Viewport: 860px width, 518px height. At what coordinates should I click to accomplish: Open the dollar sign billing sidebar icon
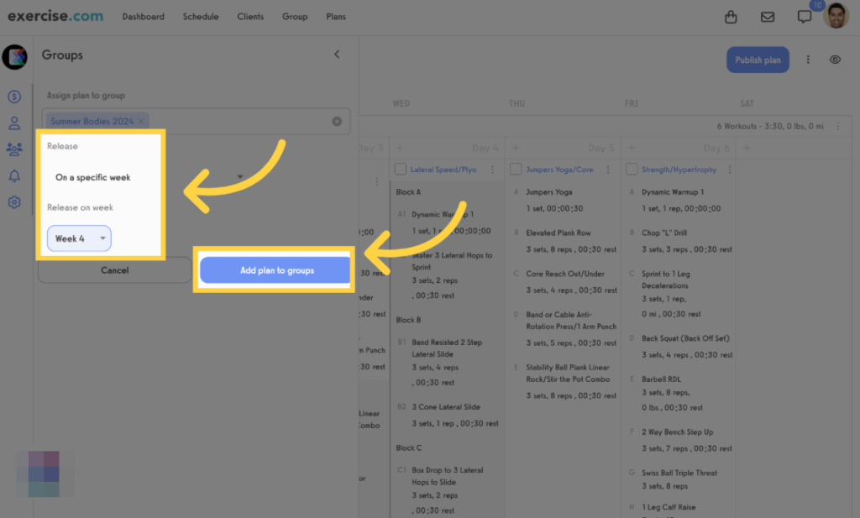tap(14, 97)
